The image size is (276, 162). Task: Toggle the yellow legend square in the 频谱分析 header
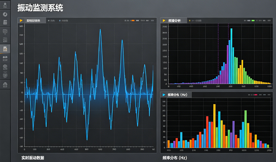pos(189,21)
